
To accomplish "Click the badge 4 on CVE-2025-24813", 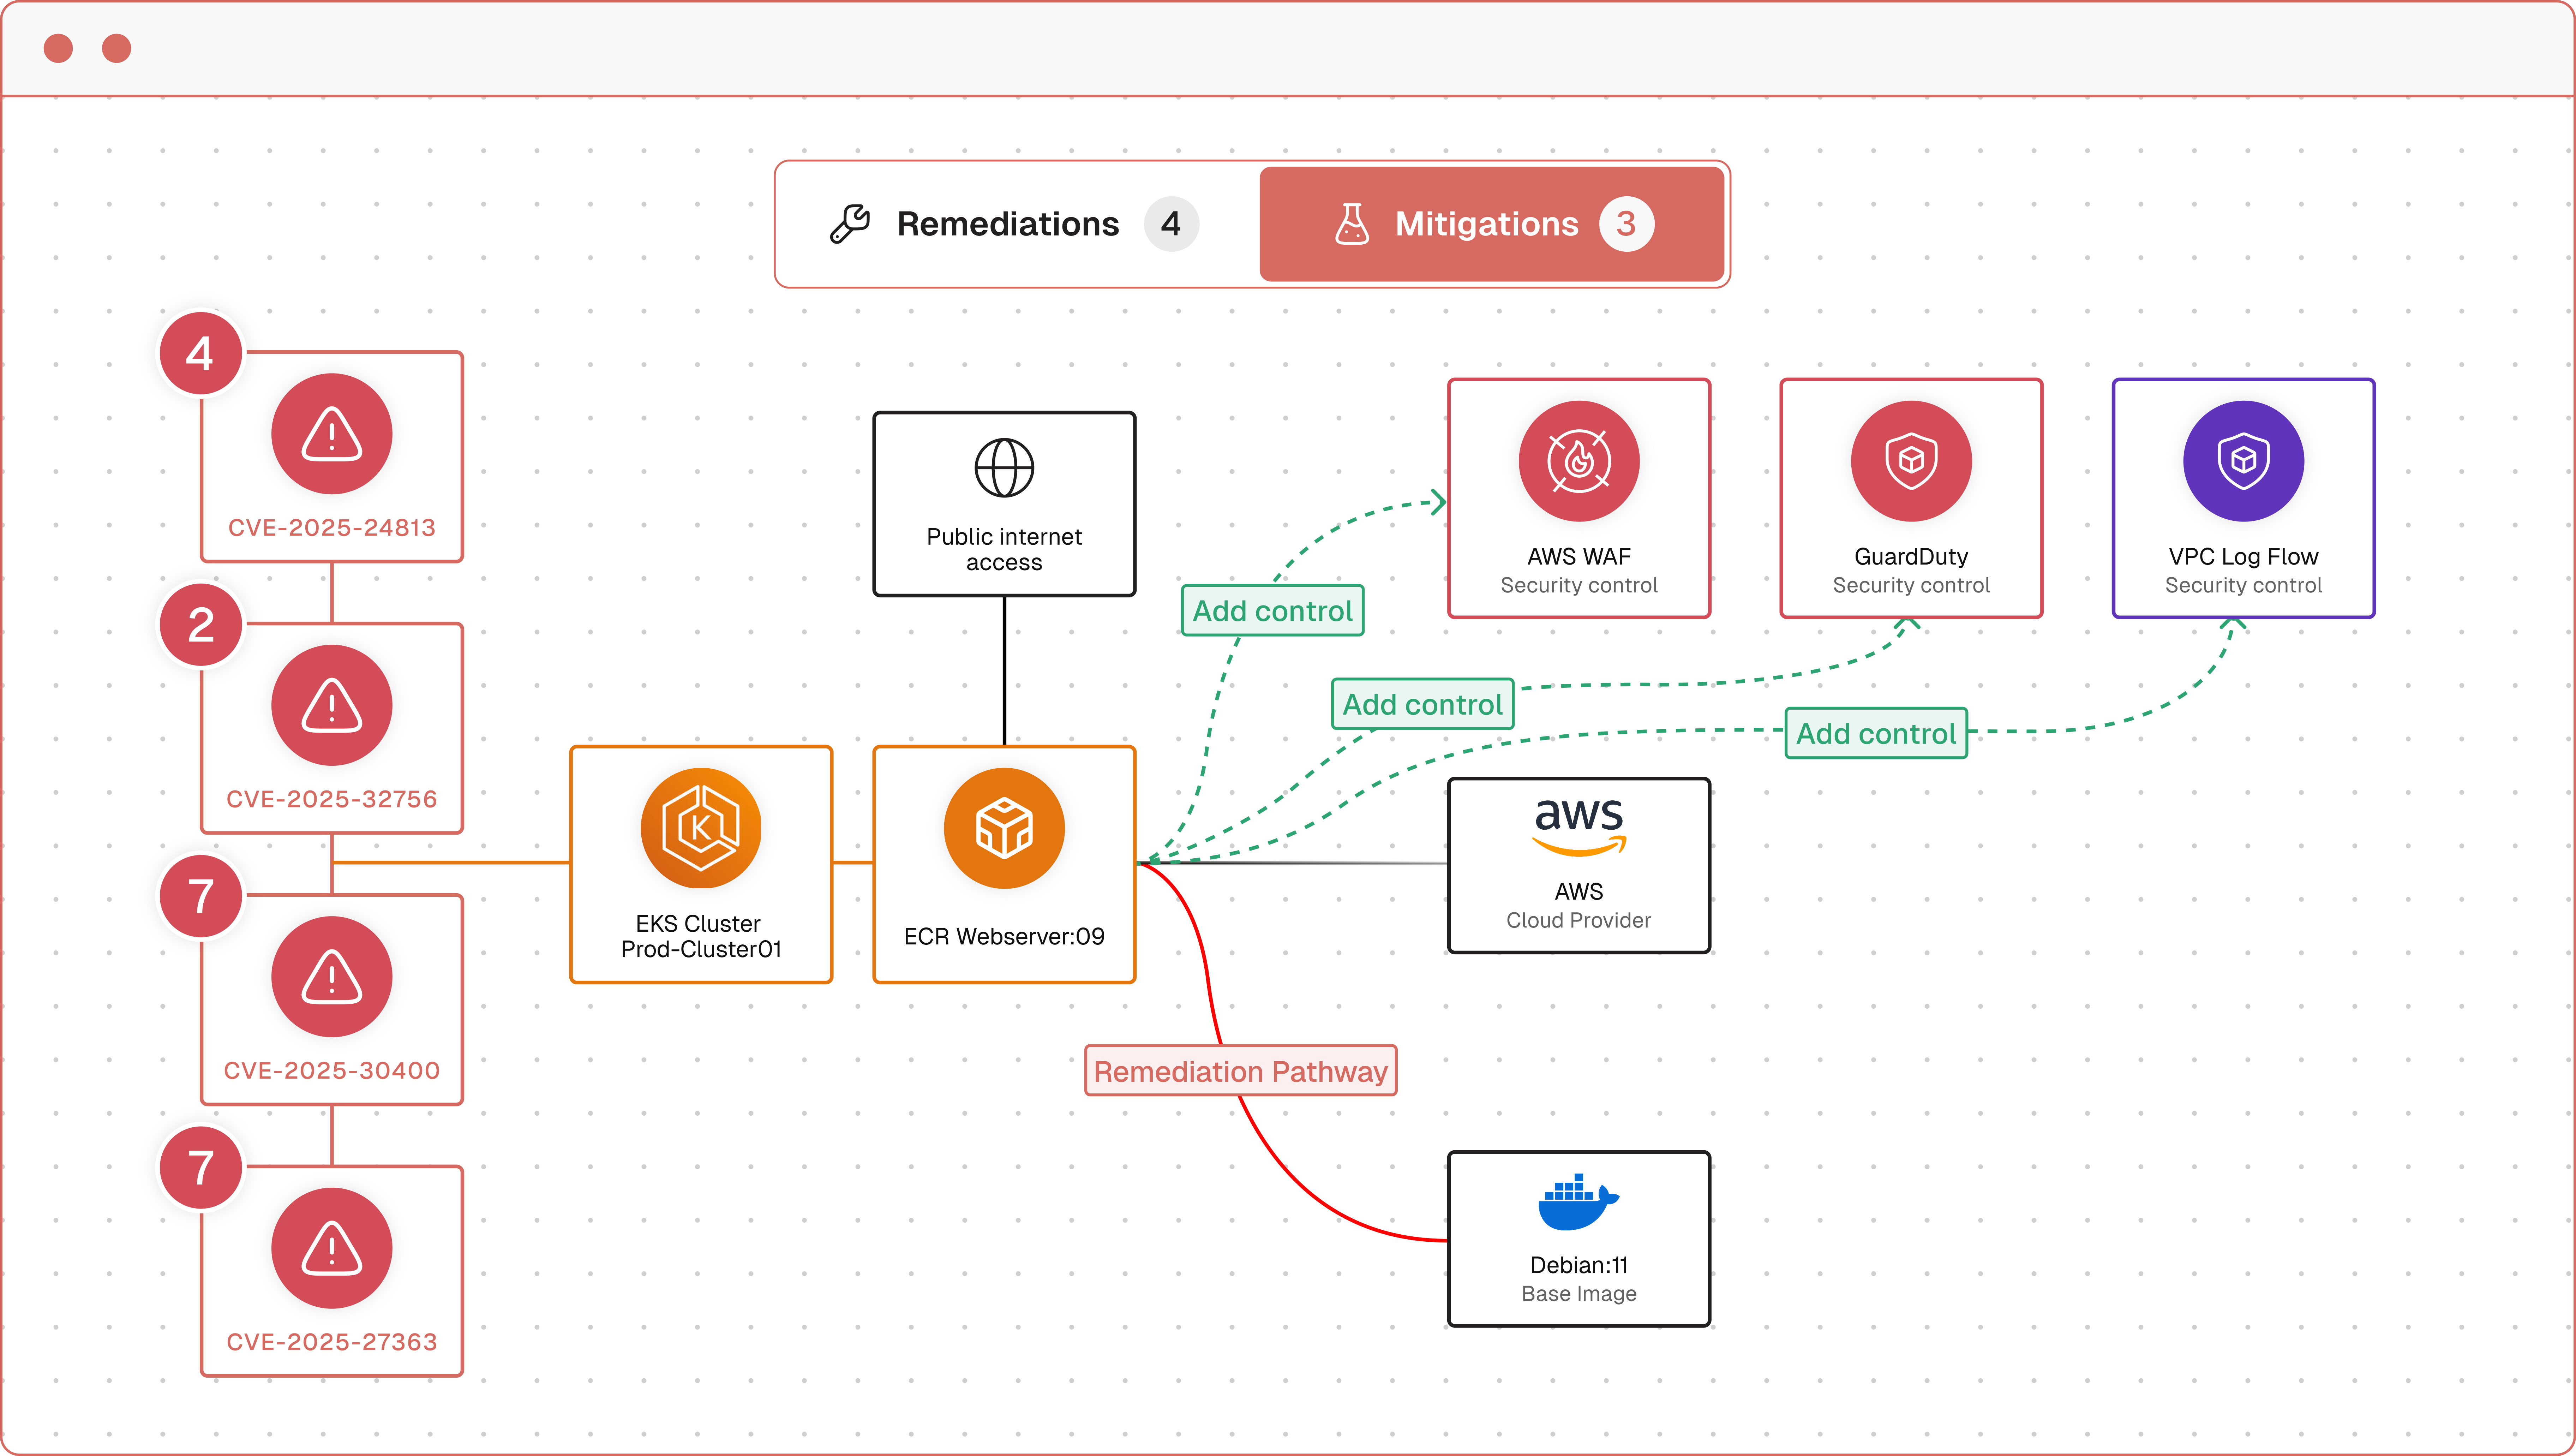I will [x=201, y=353].
